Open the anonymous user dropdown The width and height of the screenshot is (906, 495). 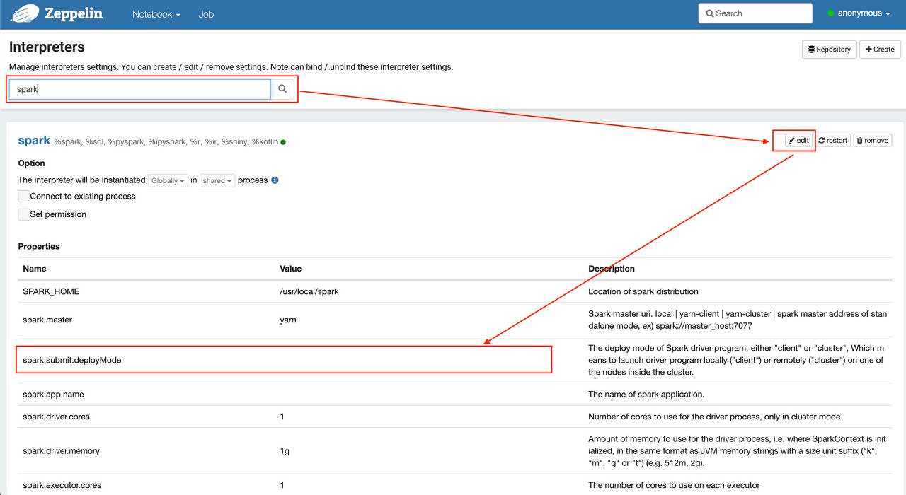(859, 13)
